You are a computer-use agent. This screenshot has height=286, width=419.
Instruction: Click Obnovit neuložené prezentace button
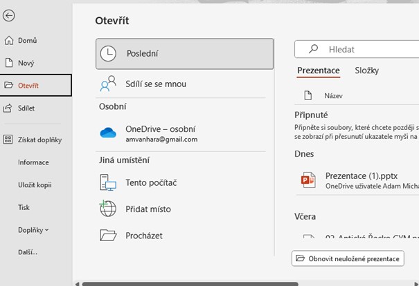pos(348,258)
